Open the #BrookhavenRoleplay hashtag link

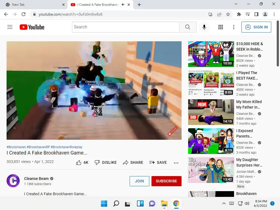67,147
